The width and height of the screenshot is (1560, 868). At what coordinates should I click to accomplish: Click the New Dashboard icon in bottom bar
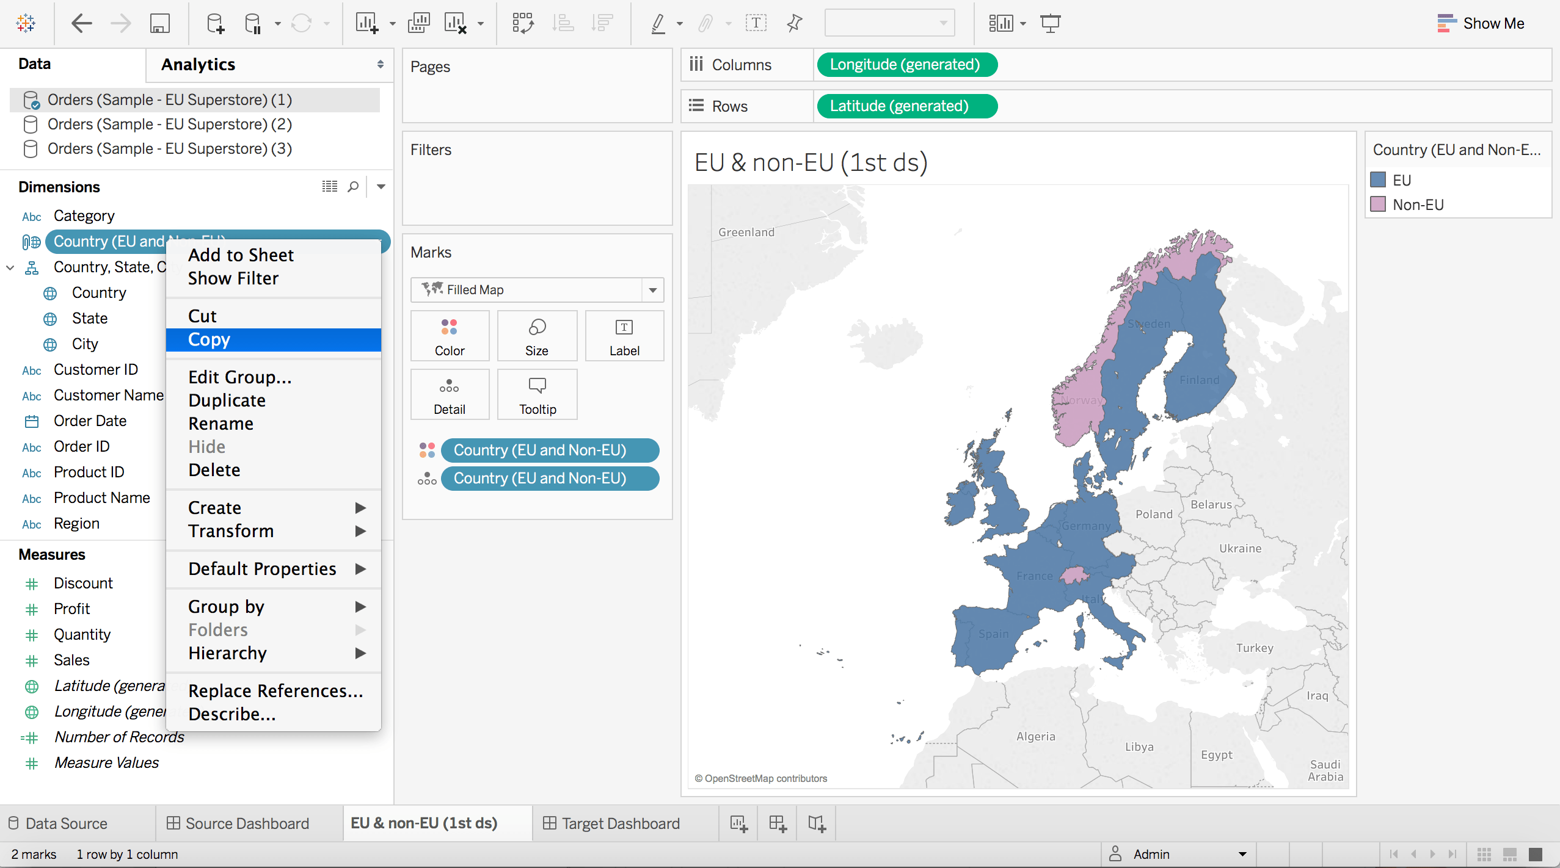tap(778, 823)
